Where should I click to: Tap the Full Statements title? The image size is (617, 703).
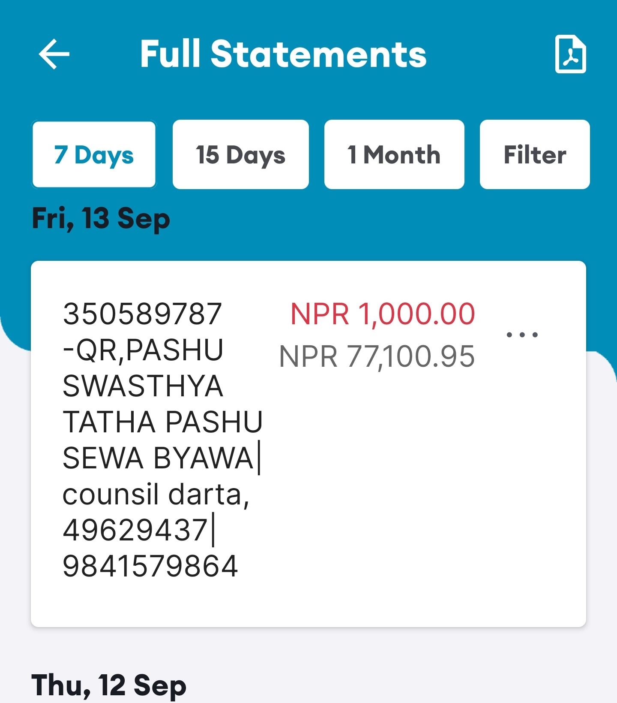point(283,54)
